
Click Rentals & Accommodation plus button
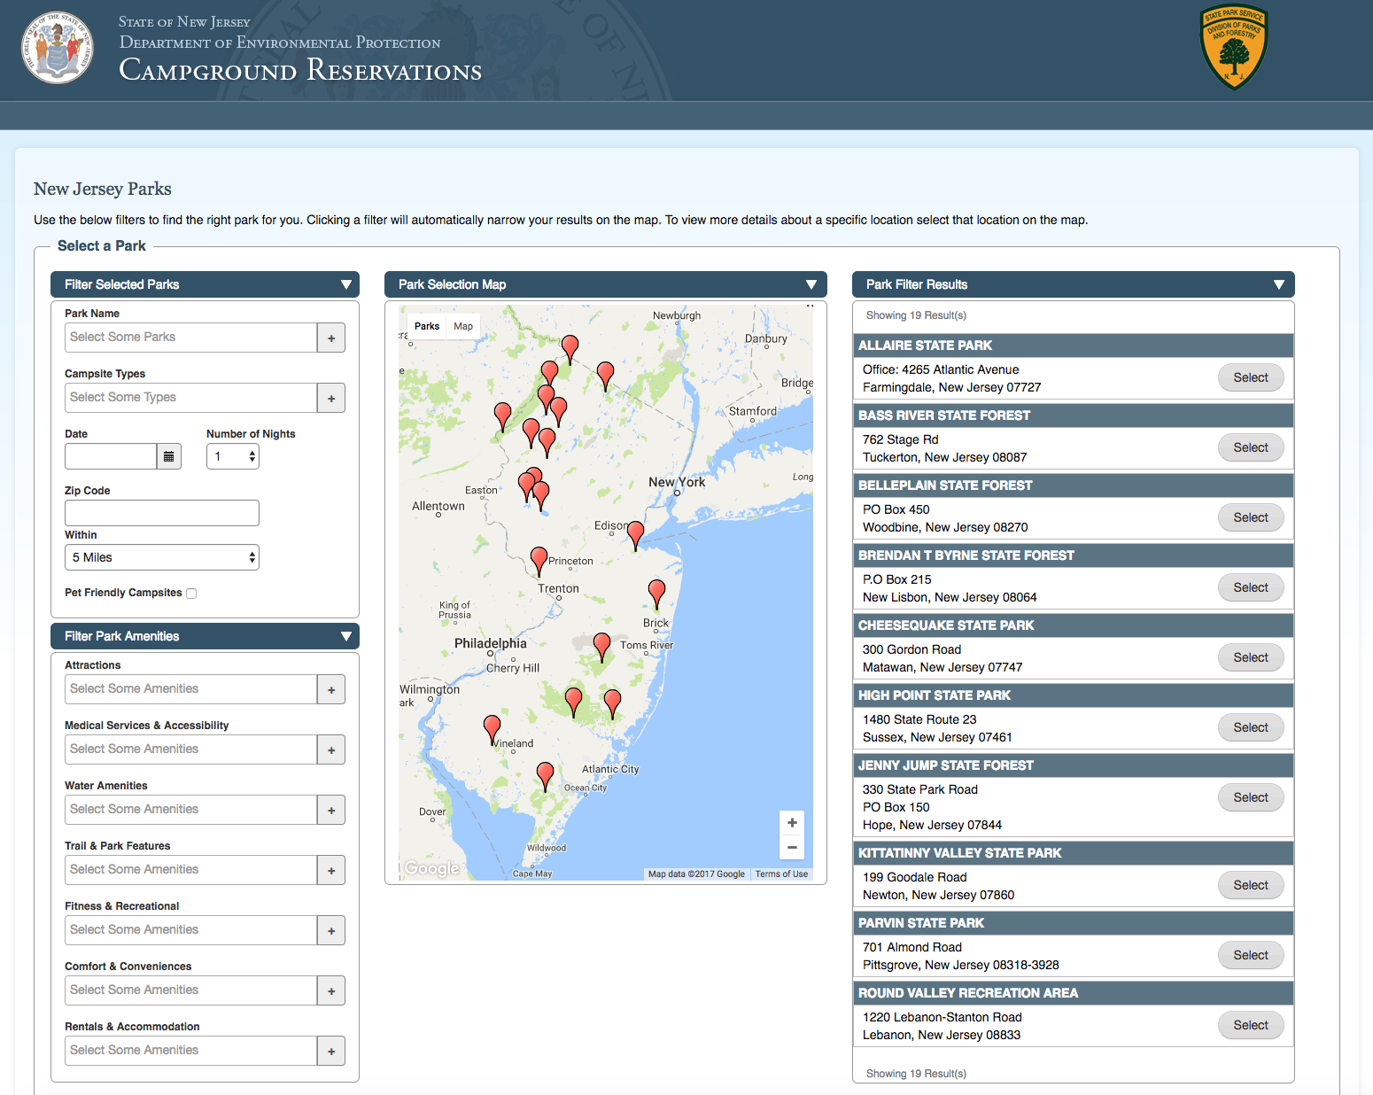[331, 1051]
